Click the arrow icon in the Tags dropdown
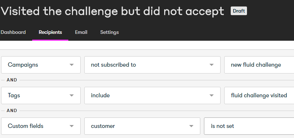Viewport: 294px width, 138px height. [x=72, y=95]
